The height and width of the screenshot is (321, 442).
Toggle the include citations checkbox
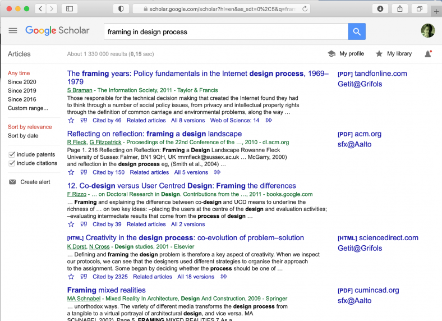point(12,163)
